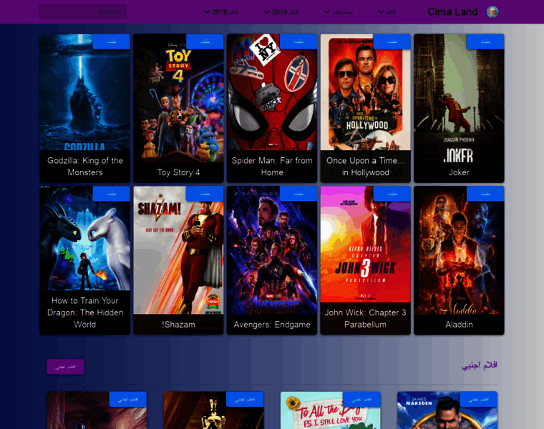Select the 'Aladdin' title text

(459, 325)
